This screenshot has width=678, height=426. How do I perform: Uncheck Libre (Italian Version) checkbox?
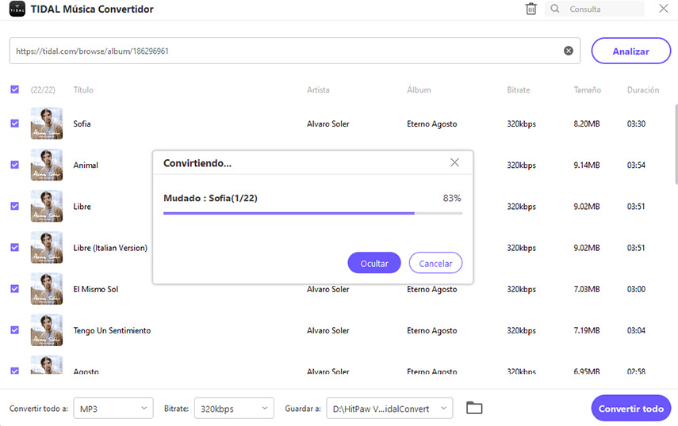pyautogui.click(x=15, y=248)
